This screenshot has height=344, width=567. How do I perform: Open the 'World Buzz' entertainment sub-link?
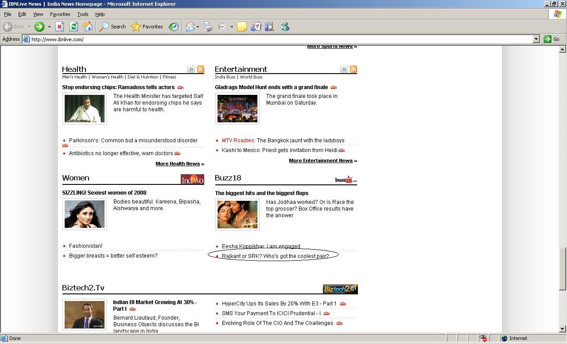point(251,77)
